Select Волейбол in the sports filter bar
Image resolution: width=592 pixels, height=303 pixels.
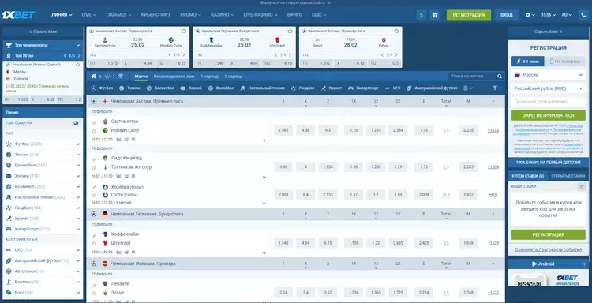tap(221, 88)
